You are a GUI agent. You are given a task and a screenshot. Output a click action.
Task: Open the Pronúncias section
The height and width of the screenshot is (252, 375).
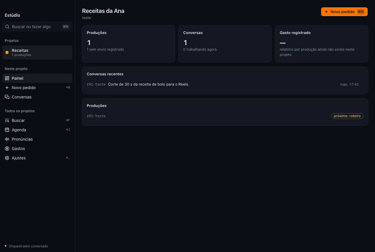tap(37, 139)
